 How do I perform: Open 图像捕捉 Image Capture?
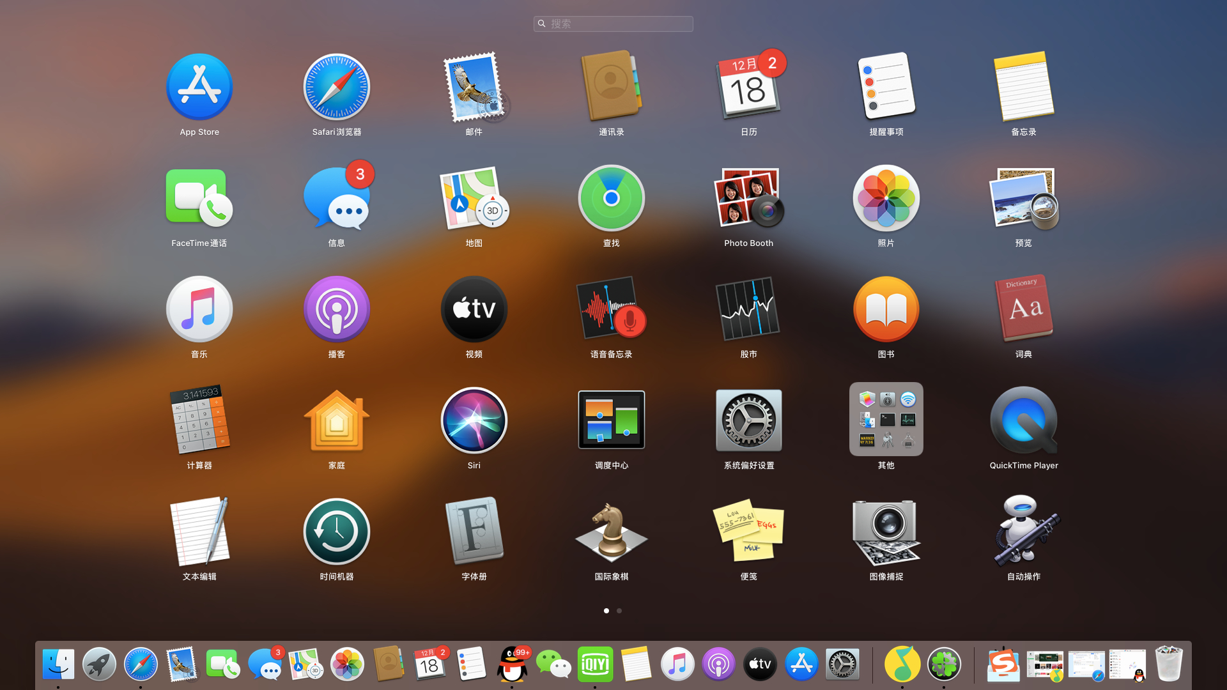click(886, 532)
